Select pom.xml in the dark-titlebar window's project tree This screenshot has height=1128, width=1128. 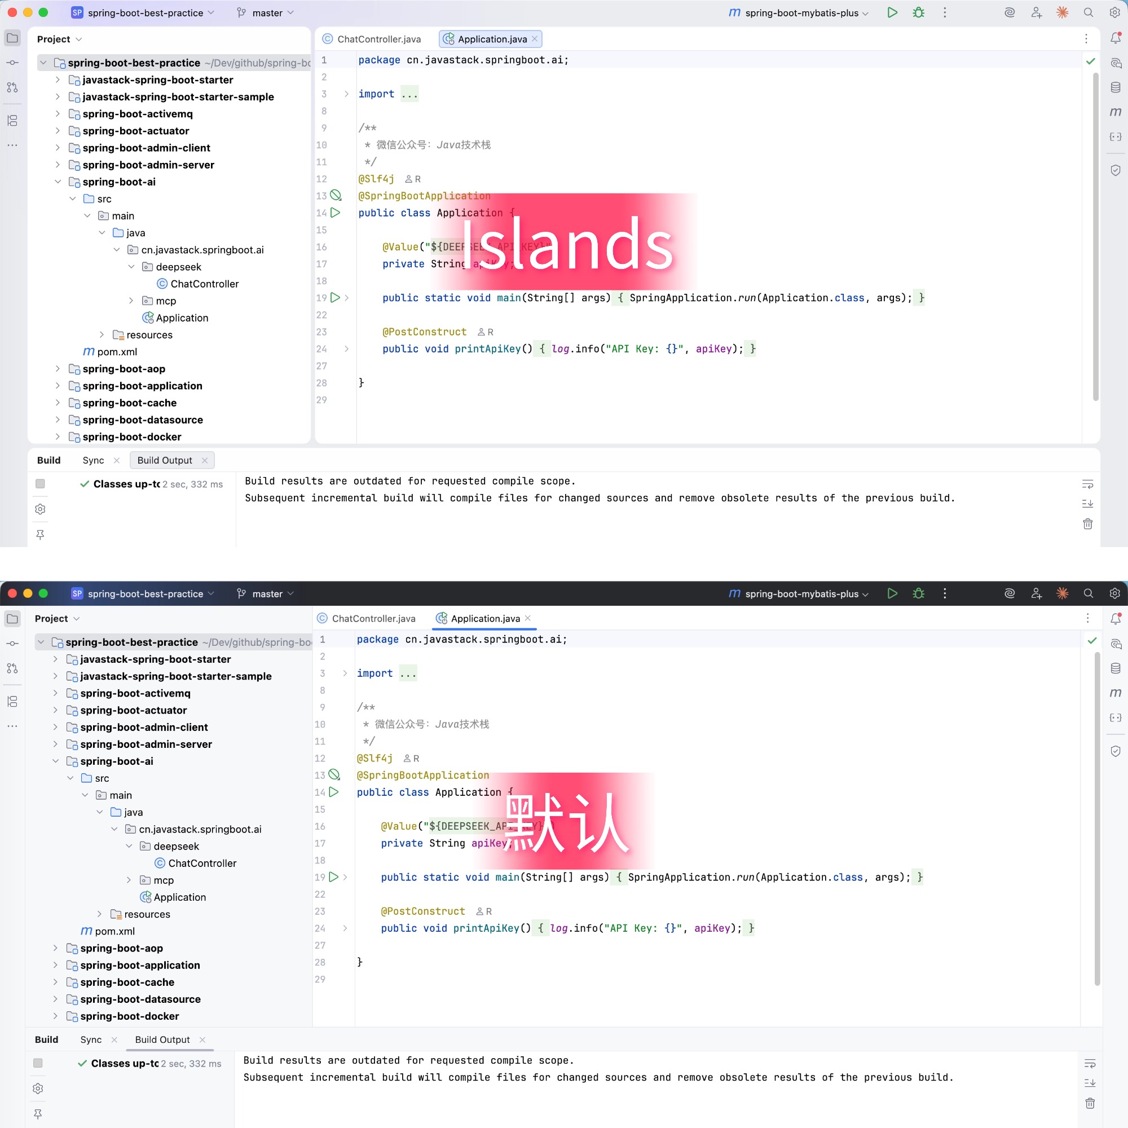(x=114, y=931)
